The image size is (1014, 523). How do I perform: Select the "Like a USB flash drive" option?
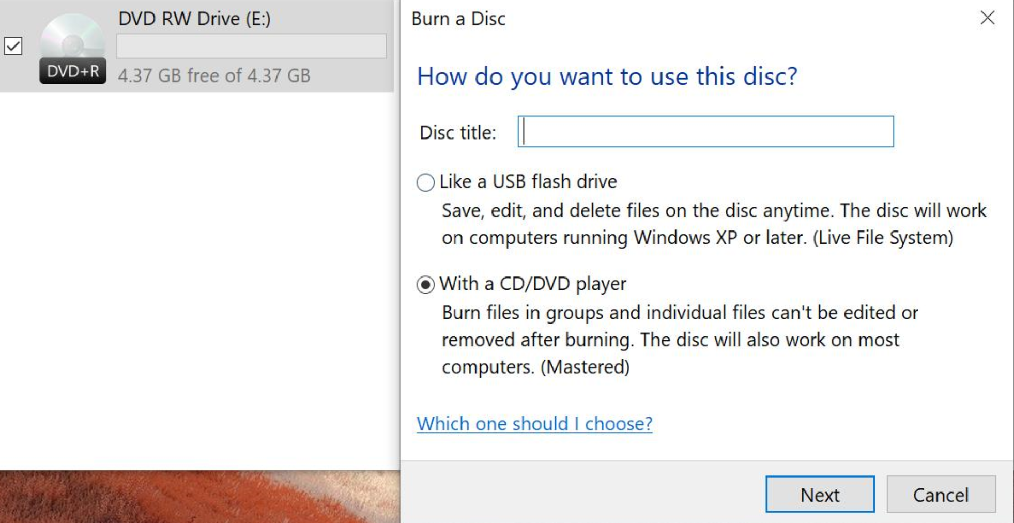click(x=425, y=182)
